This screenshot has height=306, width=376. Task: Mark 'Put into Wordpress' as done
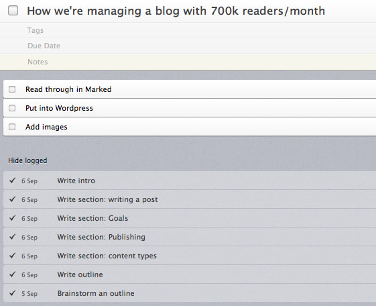click(12, 108)
